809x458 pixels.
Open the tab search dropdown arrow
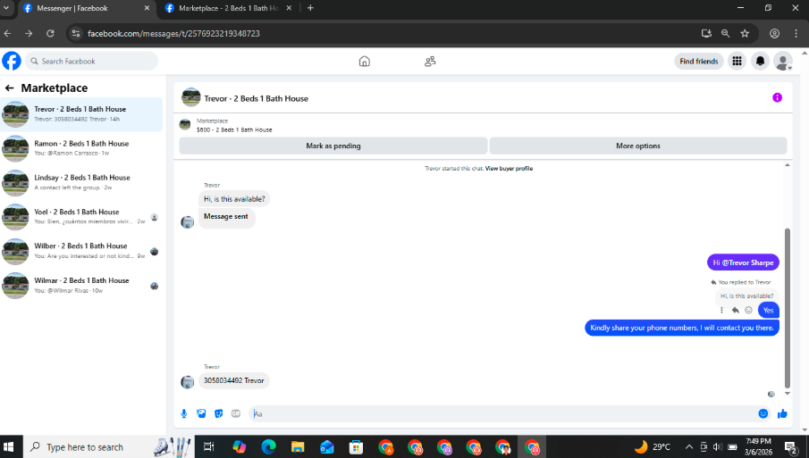click(6, 8)
